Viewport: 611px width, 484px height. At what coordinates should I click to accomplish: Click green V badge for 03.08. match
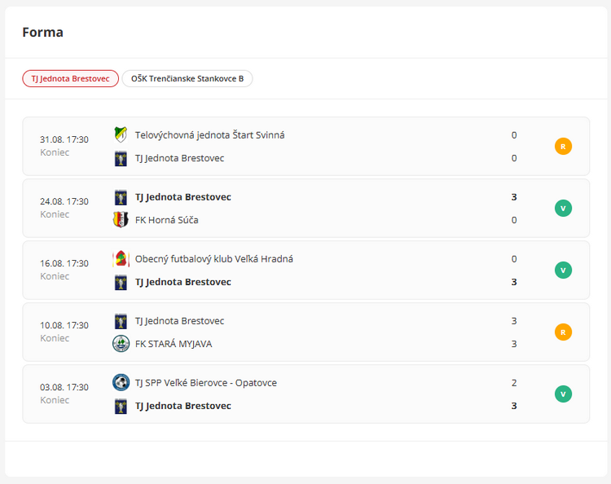click(563, 394)
